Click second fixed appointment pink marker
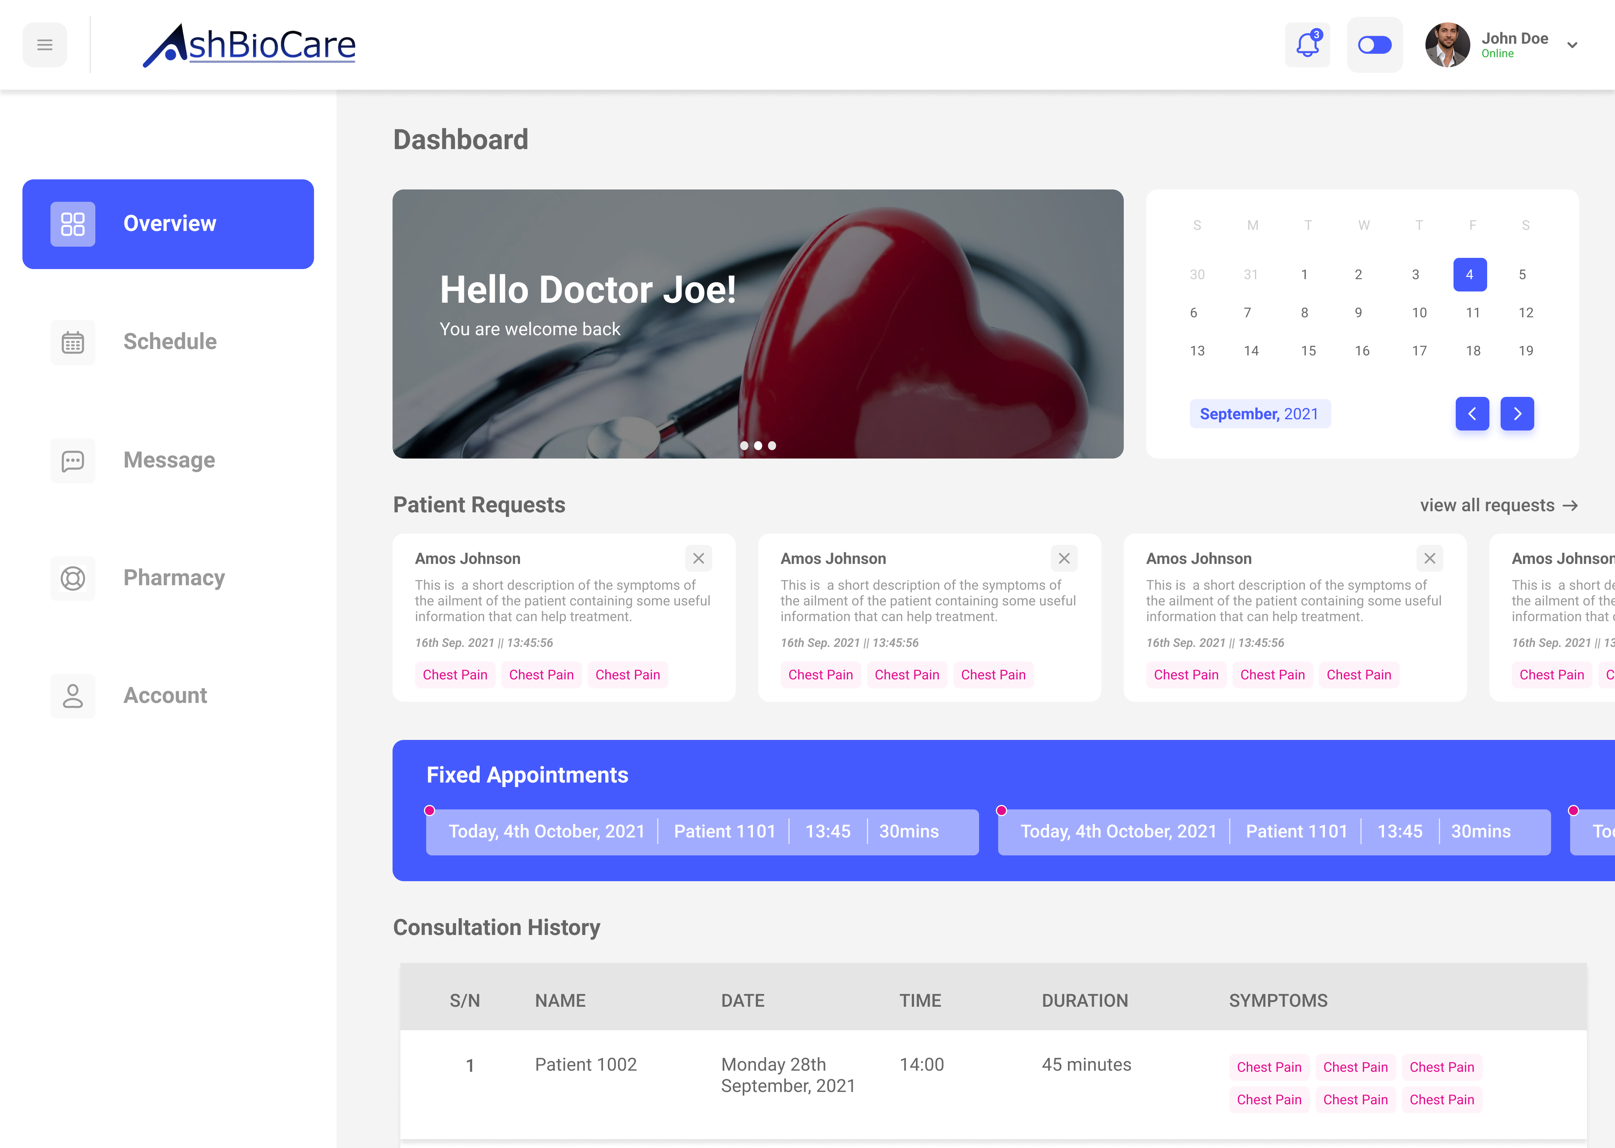The height and width of the screenshot is (1148, 1615). (1001, 810)
